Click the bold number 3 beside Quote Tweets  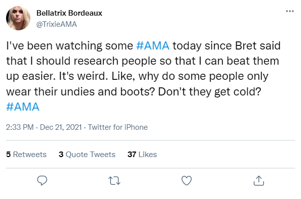coord(61,155)
